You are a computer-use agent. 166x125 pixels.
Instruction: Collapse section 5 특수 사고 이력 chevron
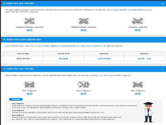coord(162,69)
